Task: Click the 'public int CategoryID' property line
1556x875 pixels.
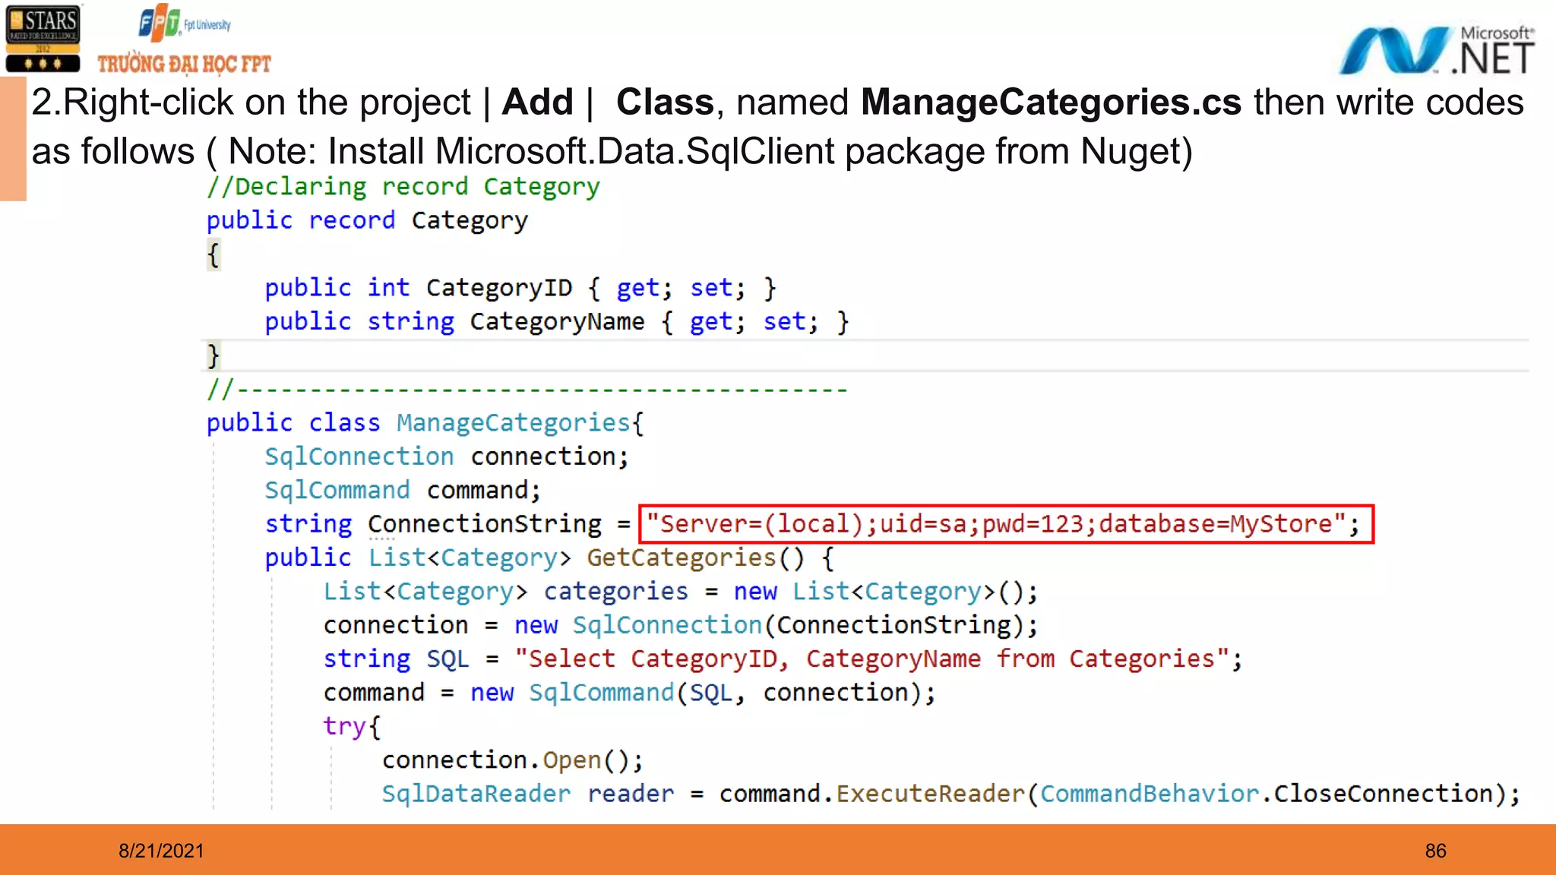Action: [520, 288]
